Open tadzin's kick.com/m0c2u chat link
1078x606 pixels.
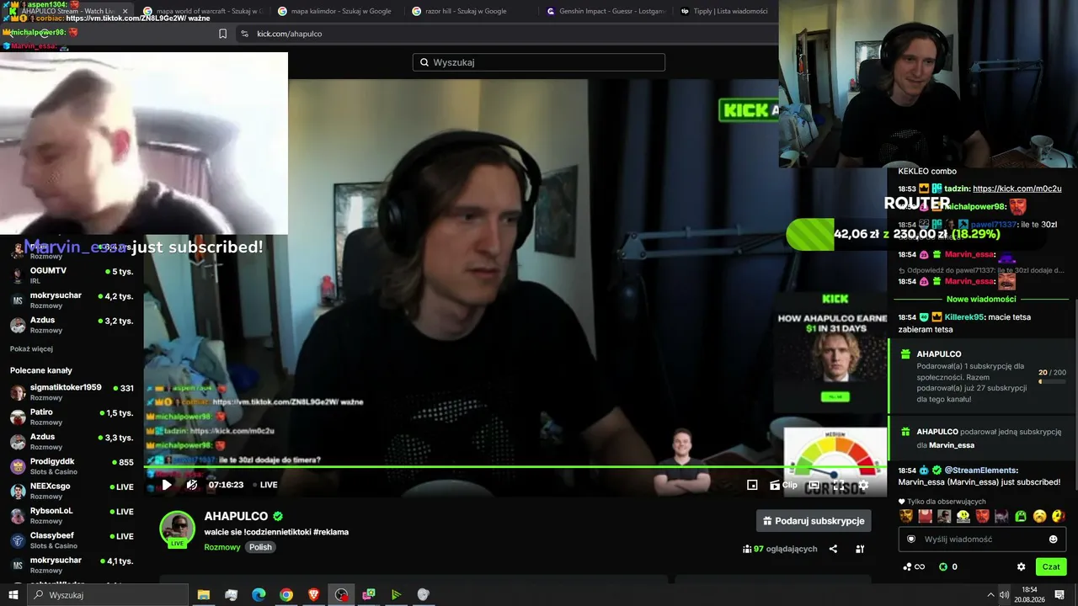pos(1017,189)
